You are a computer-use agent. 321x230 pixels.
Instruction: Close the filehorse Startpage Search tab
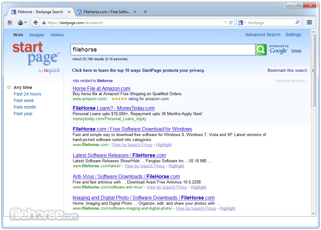(69, 12)
